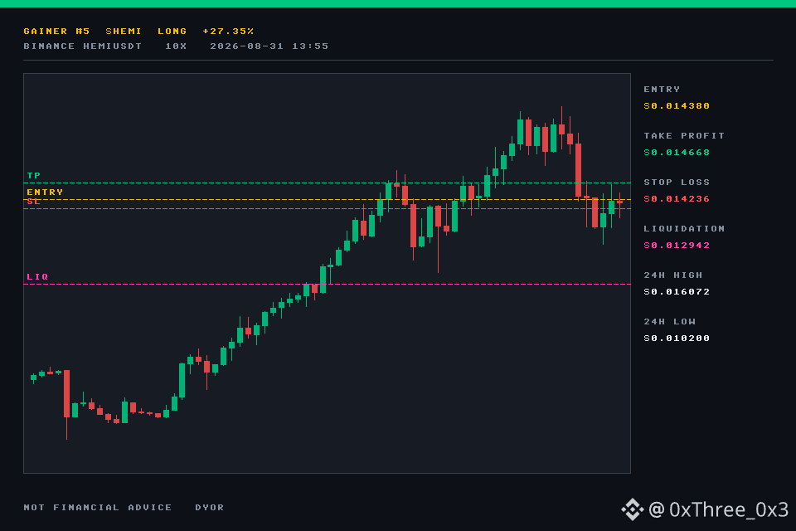The height and width of the screenshot is (531, 796).
Task: Click the TAKE PROFIT heading
Action: (684, 136)
